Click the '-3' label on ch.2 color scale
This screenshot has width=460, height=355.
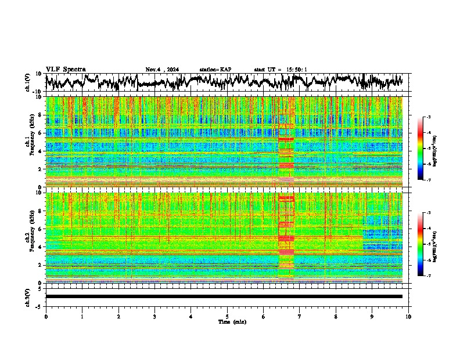click(x=429, y=213)
